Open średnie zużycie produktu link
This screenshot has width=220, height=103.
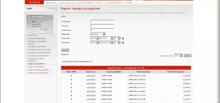tap(38, 73)
